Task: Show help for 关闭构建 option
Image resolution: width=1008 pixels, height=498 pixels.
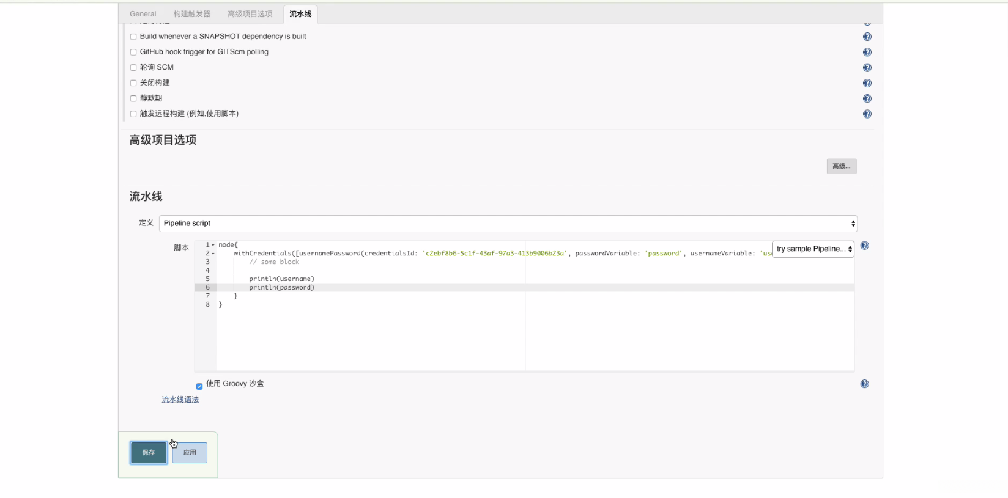Action: click(867, 83)
